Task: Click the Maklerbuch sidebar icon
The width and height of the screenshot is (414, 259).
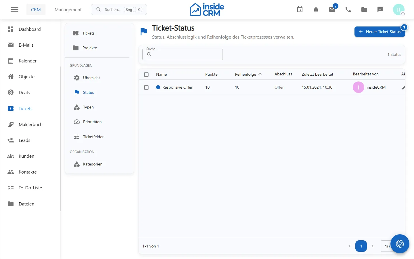Action: 11,124
